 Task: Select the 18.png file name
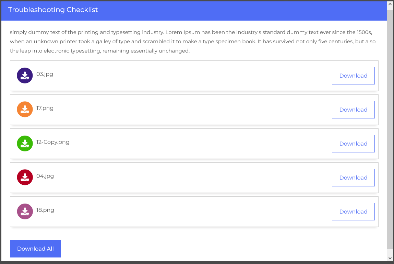pos(45,210)
